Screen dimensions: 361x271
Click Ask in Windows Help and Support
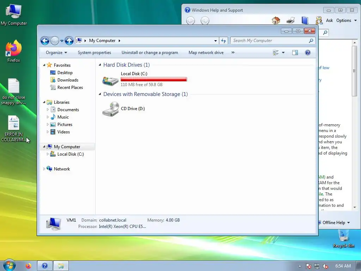tap(329, 20)
